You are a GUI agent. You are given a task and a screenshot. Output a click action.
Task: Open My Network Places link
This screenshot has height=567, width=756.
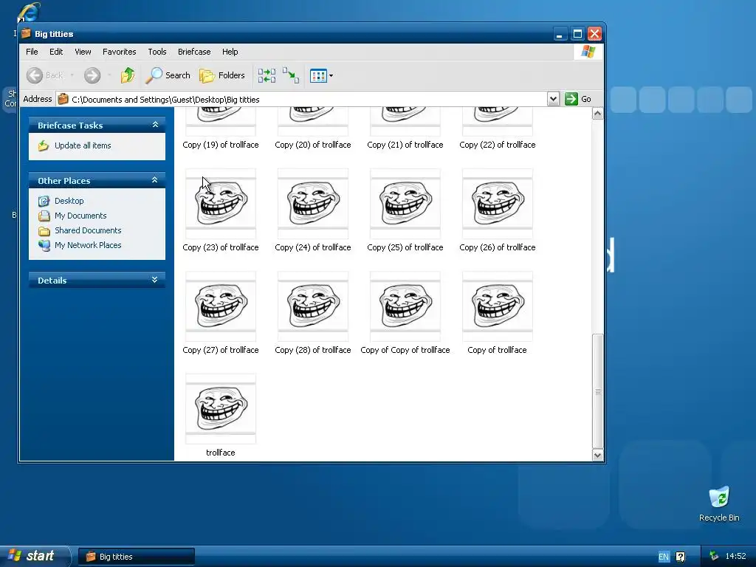tap(88, 245)
